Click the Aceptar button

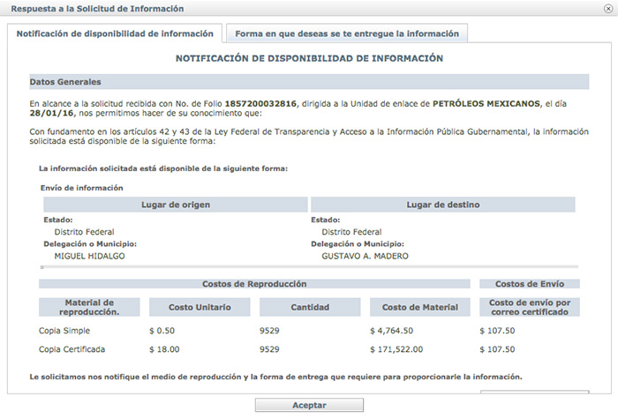pos(309,406)
